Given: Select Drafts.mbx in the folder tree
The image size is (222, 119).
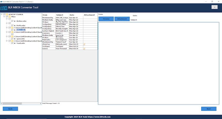Looking at the screenshot, I should click(21, 26).
